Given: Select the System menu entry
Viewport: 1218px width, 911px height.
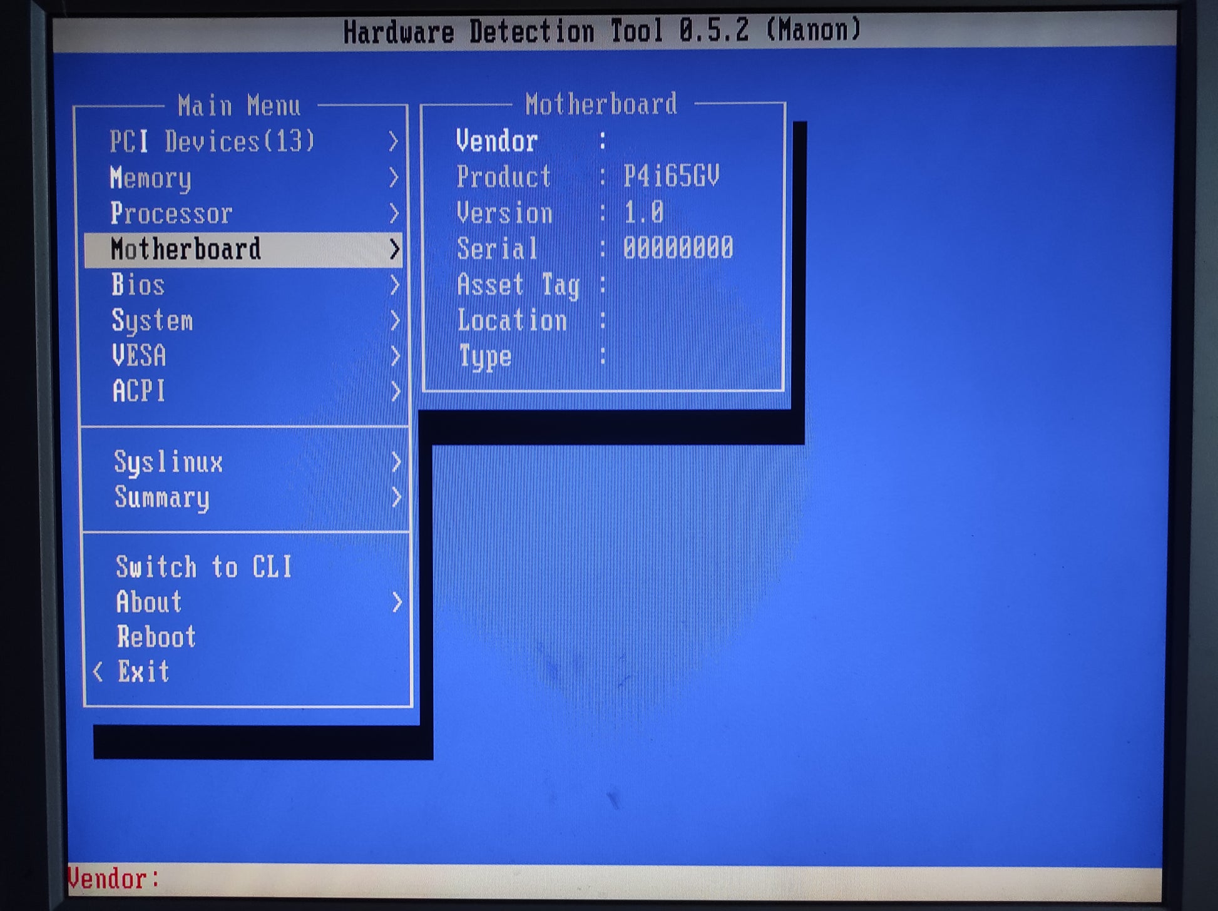Looking at the screenshot, I should [152, 320].
